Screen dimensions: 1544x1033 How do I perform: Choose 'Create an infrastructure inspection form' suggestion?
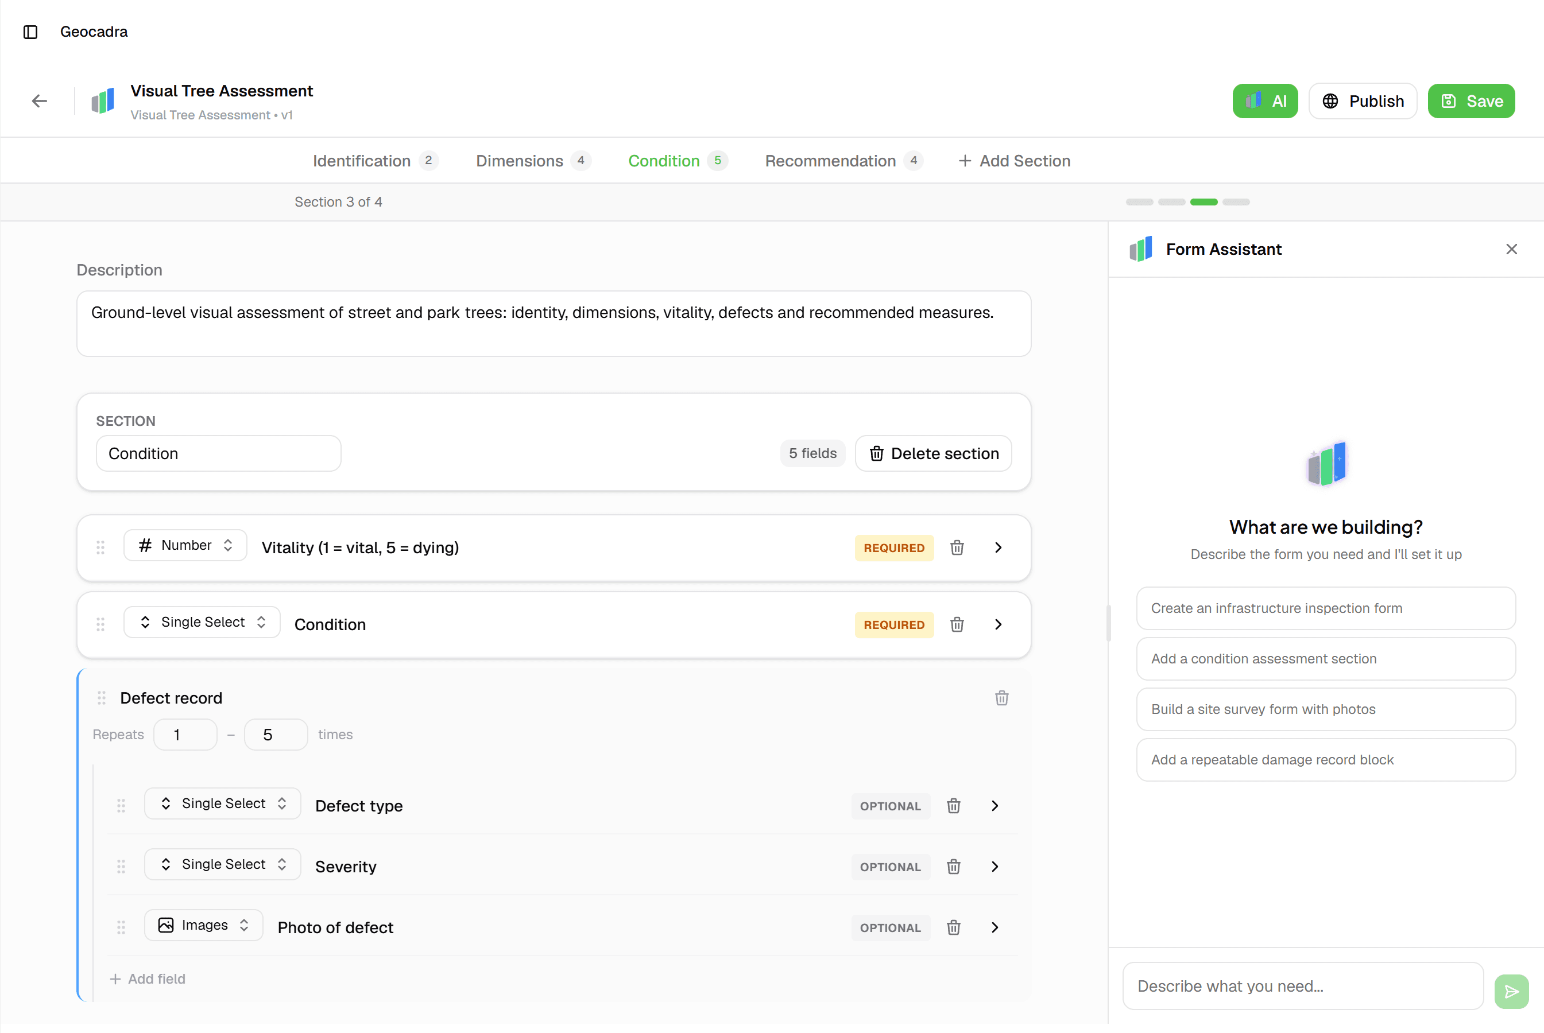[x=1326, y=608]
